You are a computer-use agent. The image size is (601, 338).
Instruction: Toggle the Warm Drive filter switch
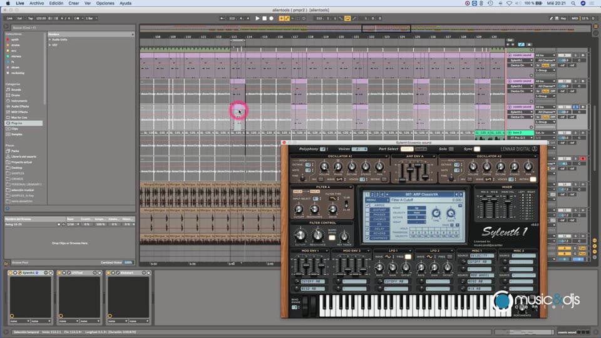(x=332, y=238)
